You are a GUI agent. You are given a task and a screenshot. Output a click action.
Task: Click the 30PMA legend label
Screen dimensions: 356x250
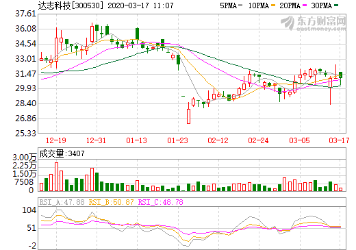(x=321, y=5)
